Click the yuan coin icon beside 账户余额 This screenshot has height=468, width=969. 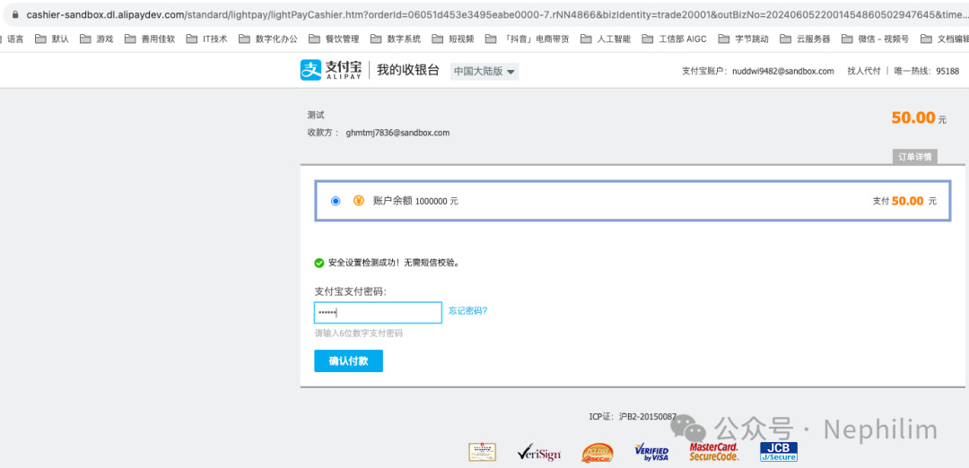point(358,201)
